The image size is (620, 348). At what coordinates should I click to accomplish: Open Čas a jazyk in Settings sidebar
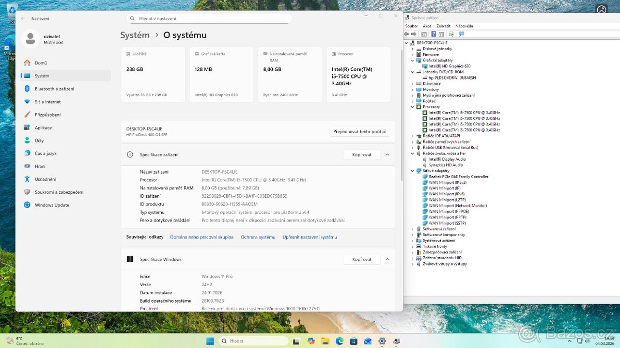66,153
